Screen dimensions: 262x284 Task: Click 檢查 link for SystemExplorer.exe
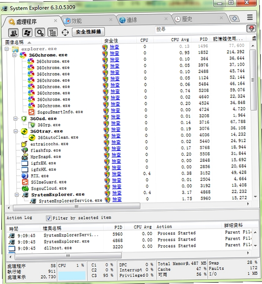pyautogui.click(x=117, y=193)
